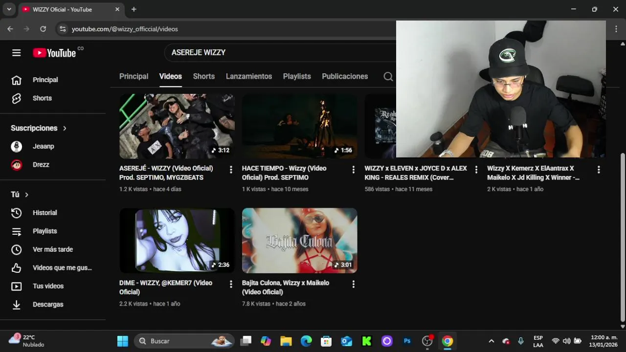The height and width of the screenshot is (352, 626).
Task: Open options menu for ASEREJÉ video
Action: click(x=231, y=170)
